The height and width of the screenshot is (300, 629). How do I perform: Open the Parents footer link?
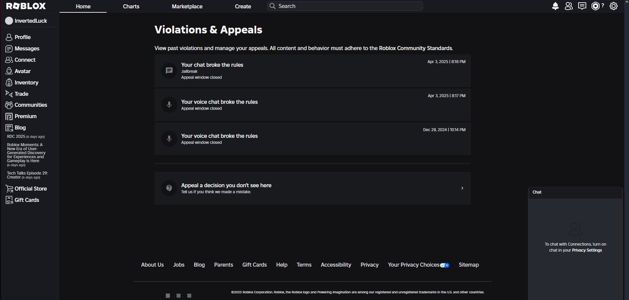coord(224,265)
